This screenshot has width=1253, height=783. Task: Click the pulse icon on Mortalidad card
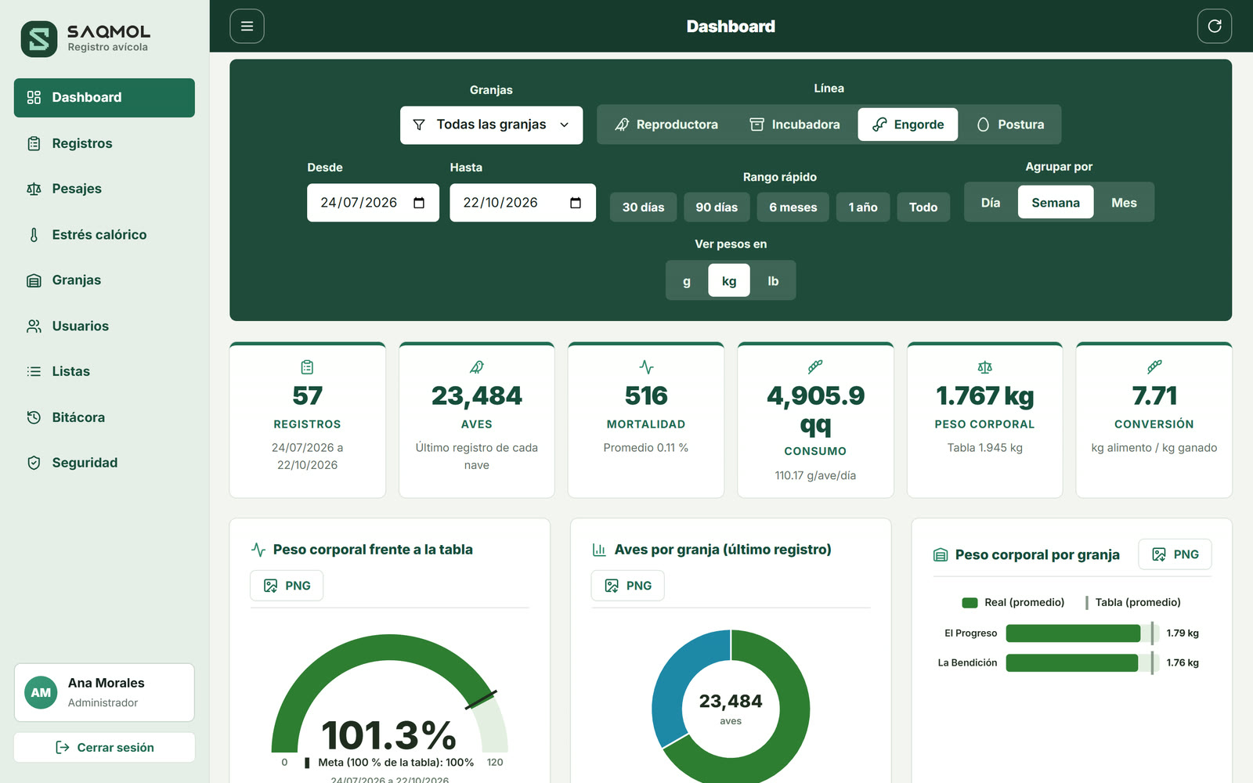click(x=646, y=366)
